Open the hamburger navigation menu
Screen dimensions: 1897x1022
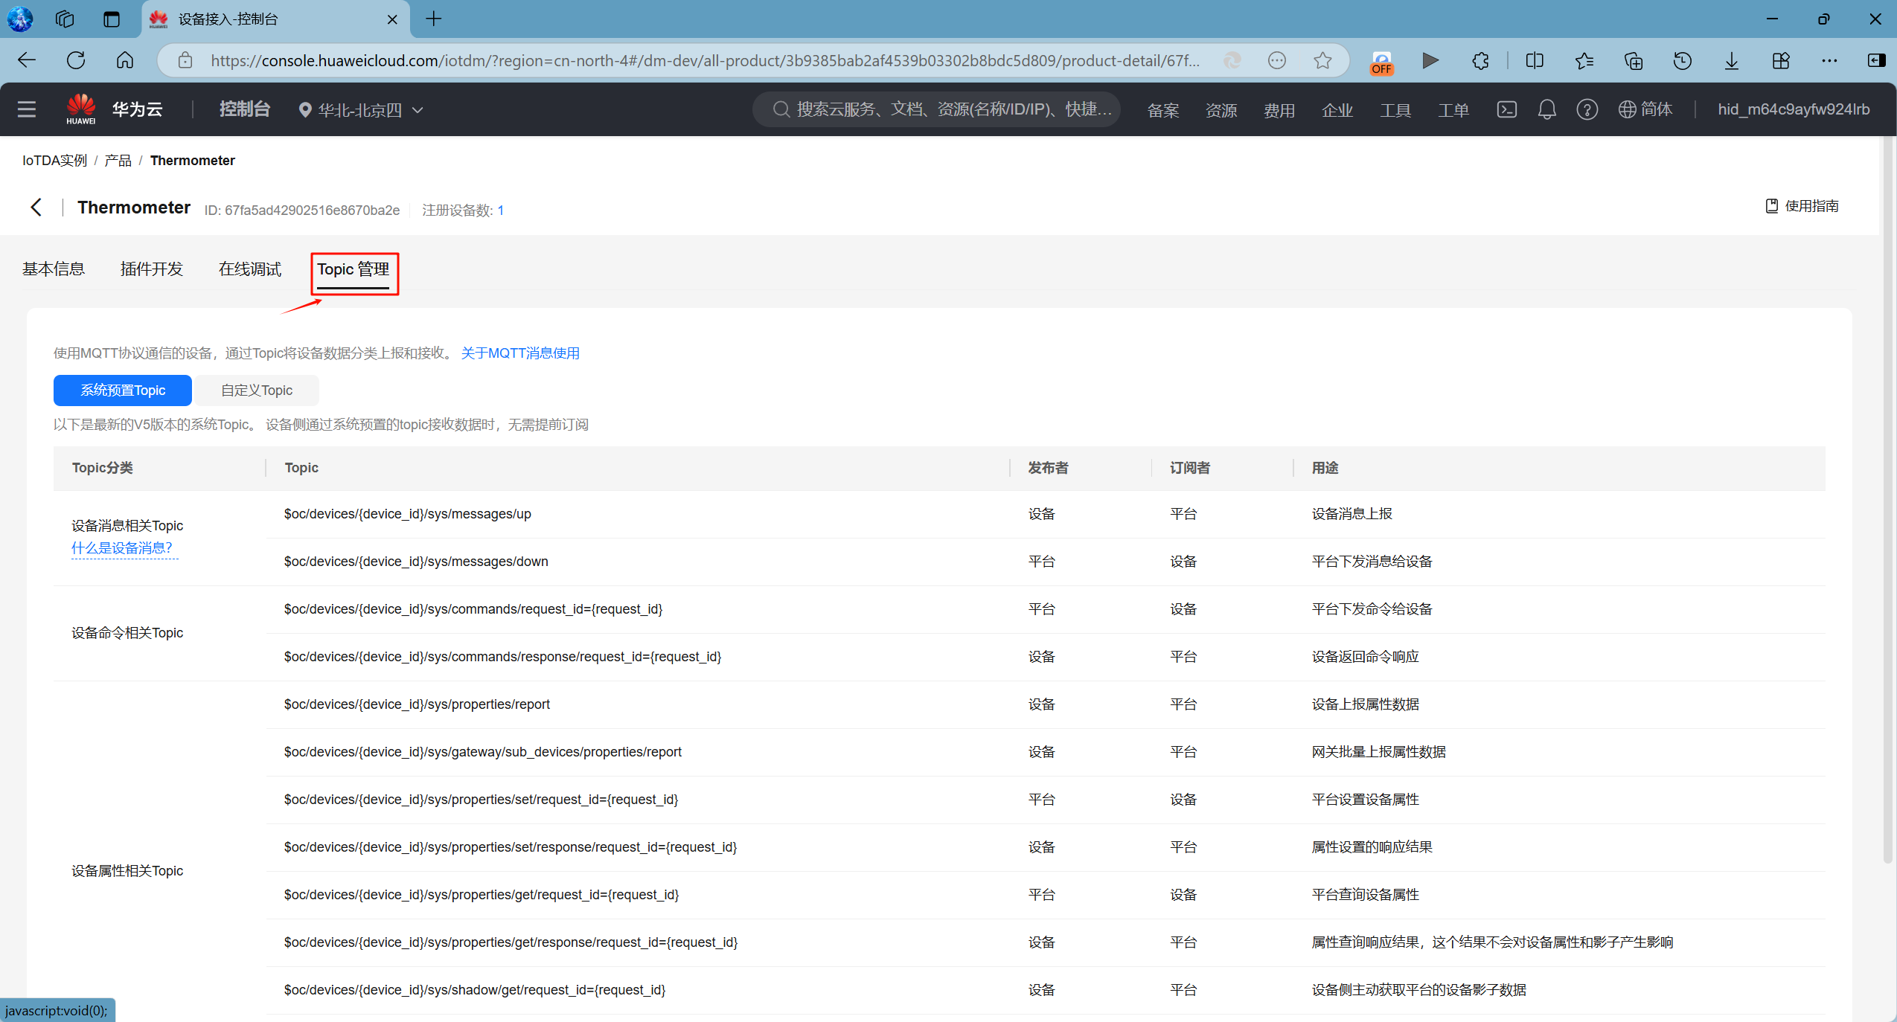point(27,109)
